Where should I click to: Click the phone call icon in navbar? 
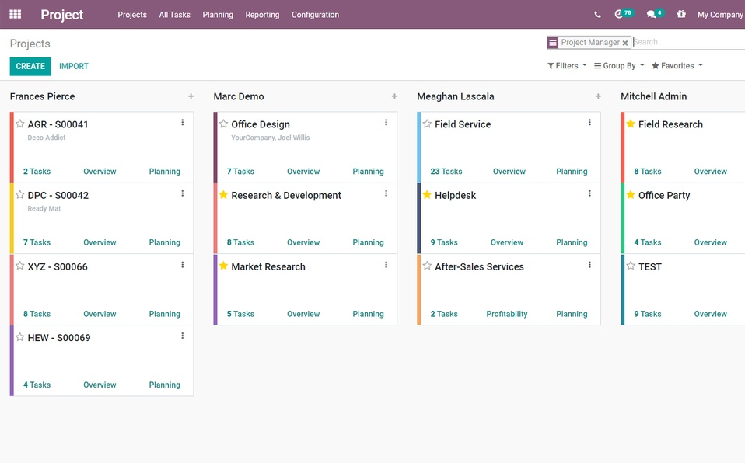pos(597,15)
